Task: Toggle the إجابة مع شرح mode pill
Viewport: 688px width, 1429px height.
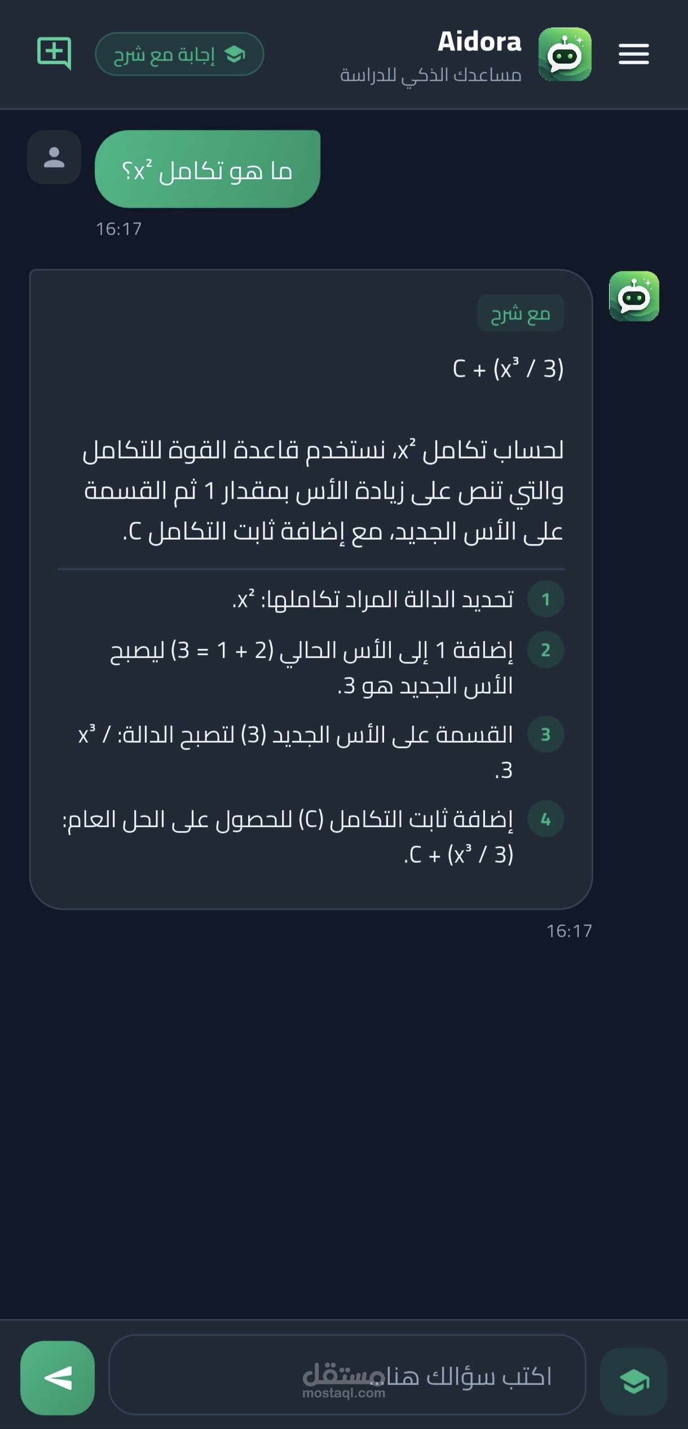Action: pyautogui.click(x=179, y=54)
